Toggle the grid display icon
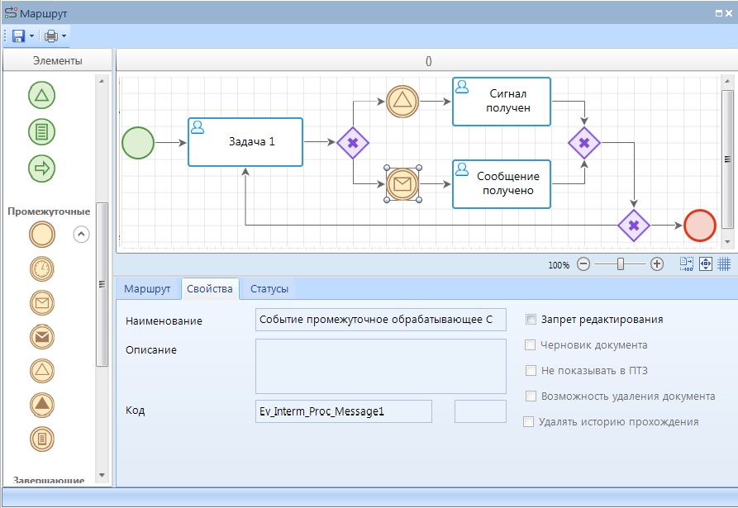738x508 pixels. (x=724, y=264)
